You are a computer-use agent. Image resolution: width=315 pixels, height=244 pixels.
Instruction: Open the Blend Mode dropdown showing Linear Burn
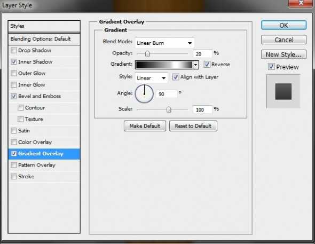164,43
